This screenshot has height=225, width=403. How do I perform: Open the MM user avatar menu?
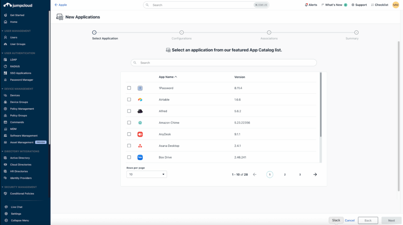(396, 5)
